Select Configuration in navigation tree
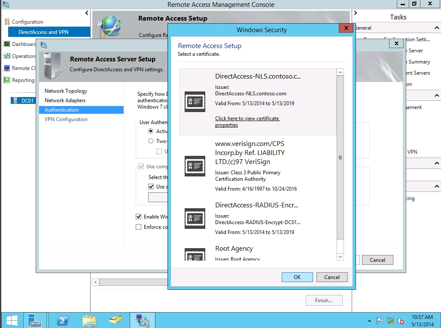Screen dimensions: 441x328 (27, 21)
